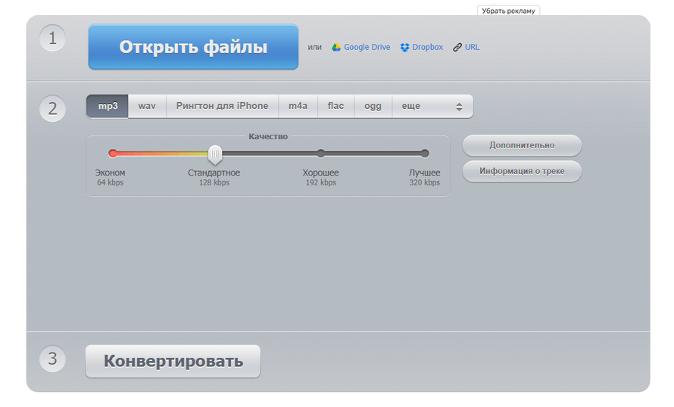Click the 128 kbps label
Image resolution: width=674 pixels, height=407 pixels.
[214, 182]
